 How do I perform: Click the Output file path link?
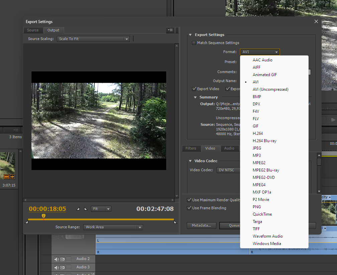[x=228, y=104]
